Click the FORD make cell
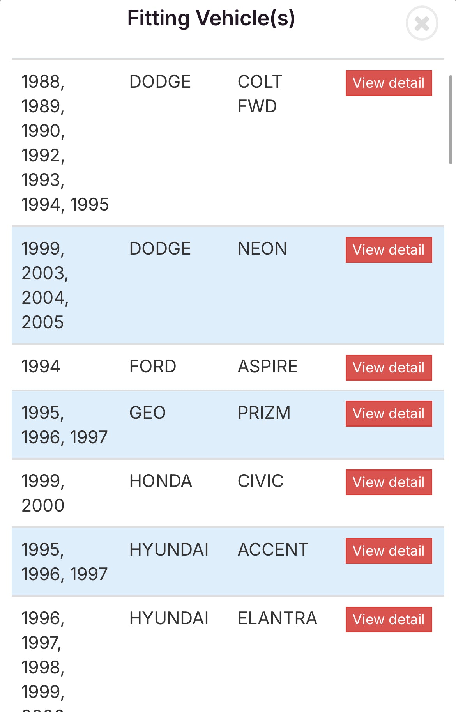456x712 pixels. tap(152, 367)
